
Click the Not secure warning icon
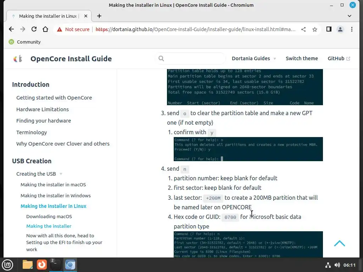pos(60,29)
